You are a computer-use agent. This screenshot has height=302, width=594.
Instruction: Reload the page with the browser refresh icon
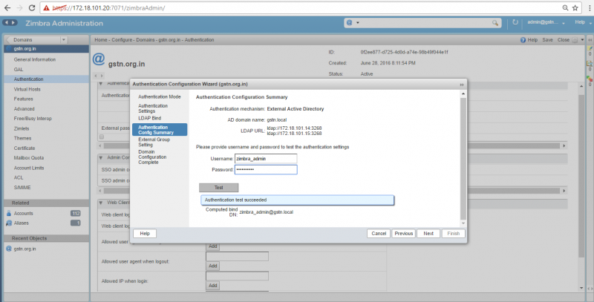click(x=32, y=8)
